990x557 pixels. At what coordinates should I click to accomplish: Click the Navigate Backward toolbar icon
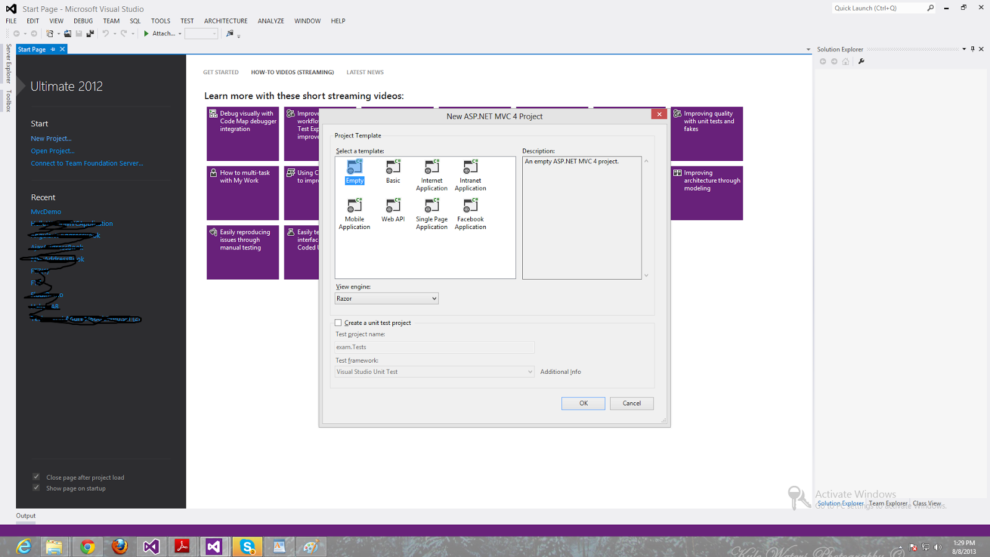(17, 33)
